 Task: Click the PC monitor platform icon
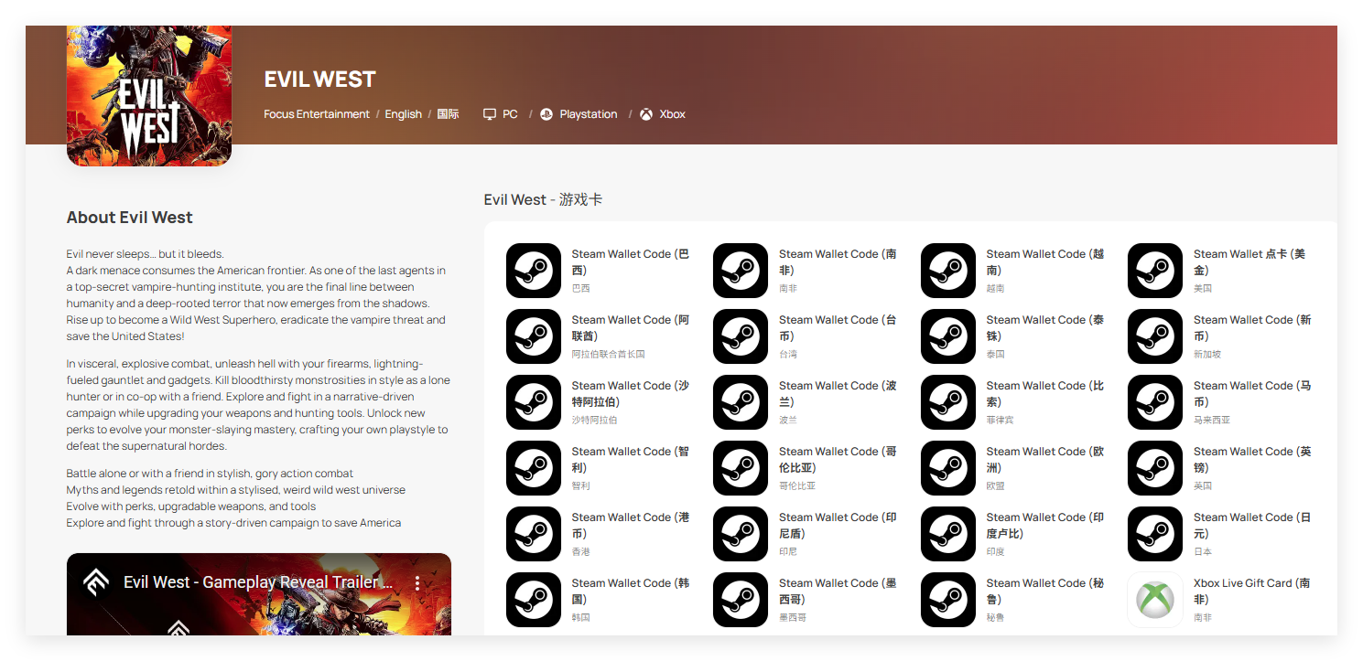pyautogui.click(x=490, y=114)
